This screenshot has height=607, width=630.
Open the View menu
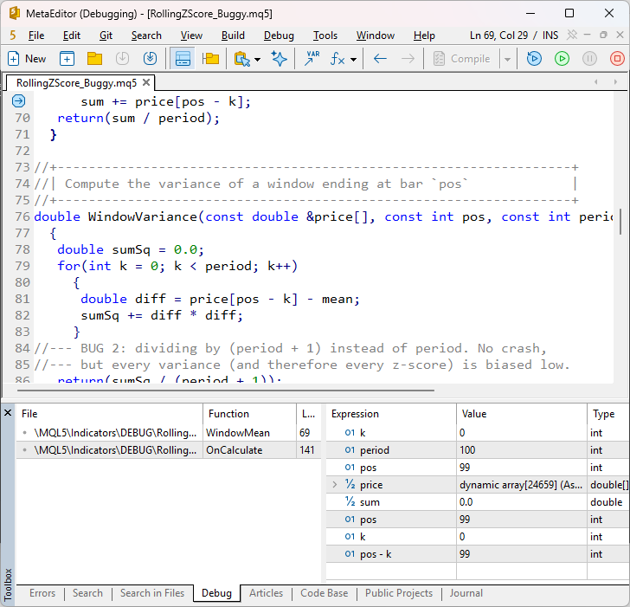[x=191, y=36]
